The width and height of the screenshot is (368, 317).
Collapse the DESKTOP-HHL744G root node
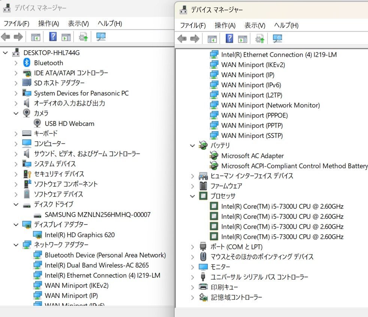click(5, 52)
